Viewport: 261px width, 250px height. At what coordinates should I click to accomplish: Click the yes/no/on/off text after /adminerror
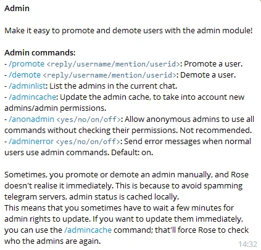[88, 142]
